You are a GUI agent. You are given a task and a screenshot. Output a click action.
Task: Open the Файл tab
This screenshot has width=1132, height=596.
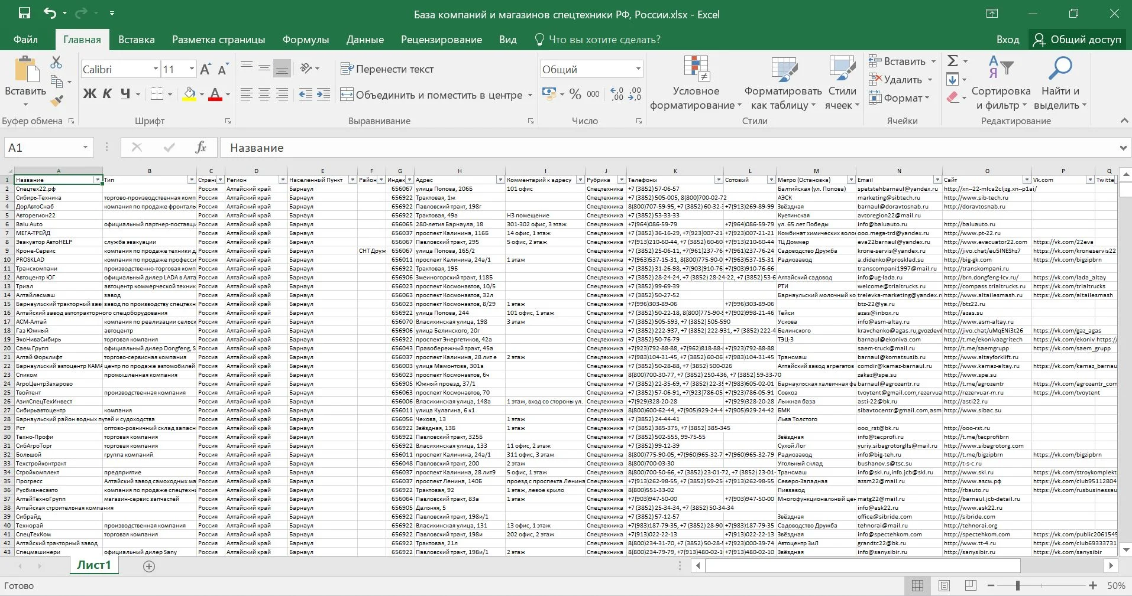click(25, 40)
